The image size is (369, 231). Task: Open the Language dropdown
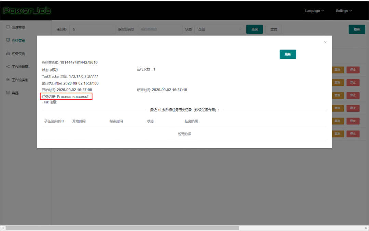314,11
